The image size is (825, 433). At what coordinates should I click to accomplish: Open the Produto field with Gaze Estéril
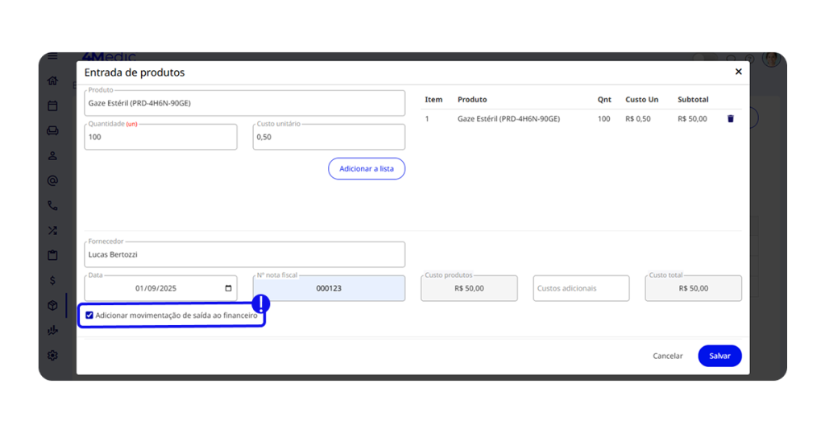244,103
